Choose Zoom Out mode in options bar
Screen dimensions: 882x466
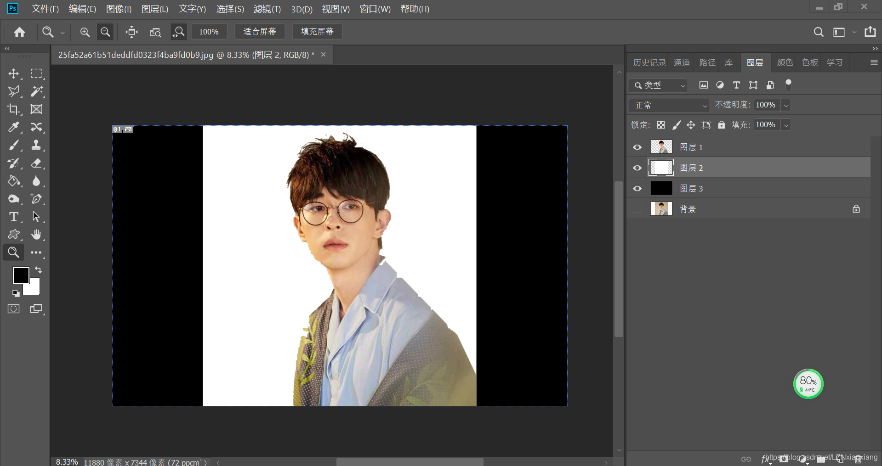point(105,32)
